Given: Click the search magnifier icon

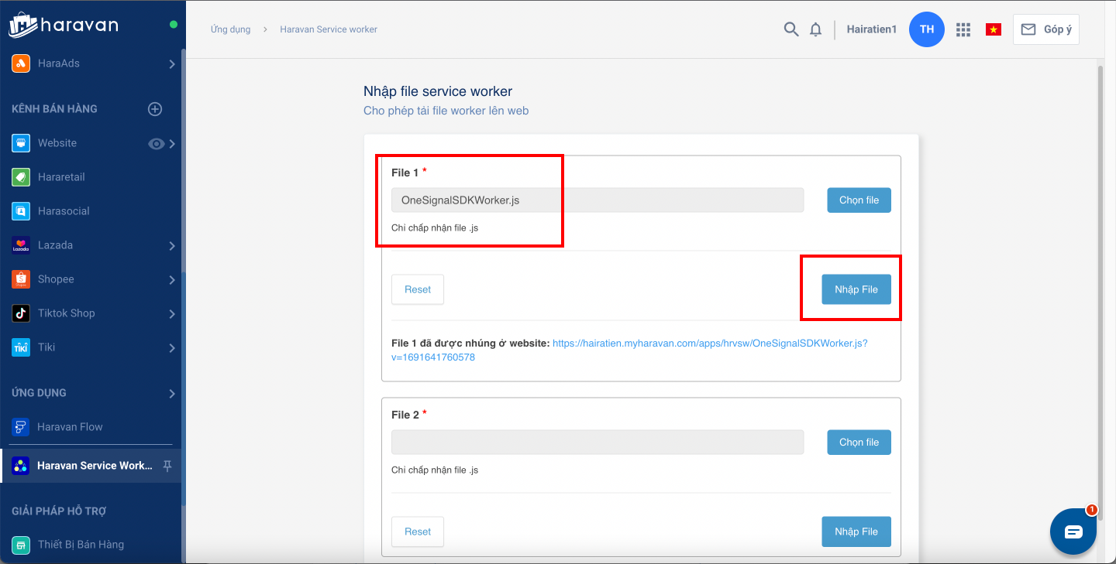Looking at the screenshot, I should click(790, 29).
